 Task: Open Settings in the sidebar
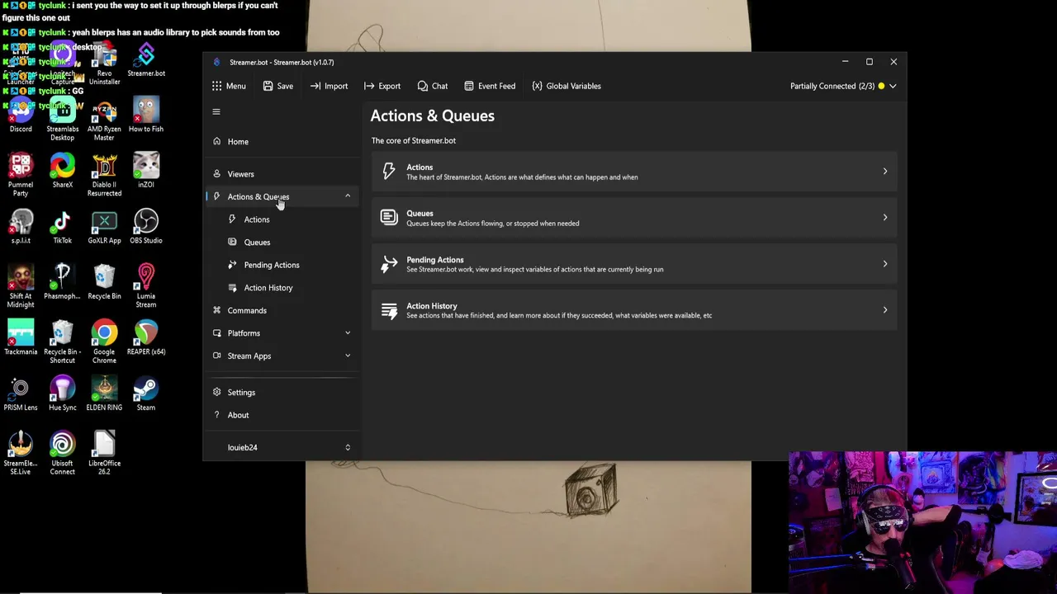tap(282, 393)
